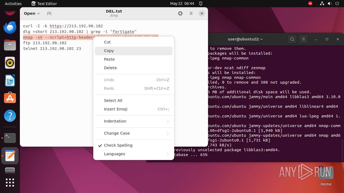
Task: Click the power icon in top bar
Action: click(x=337, y=3)
